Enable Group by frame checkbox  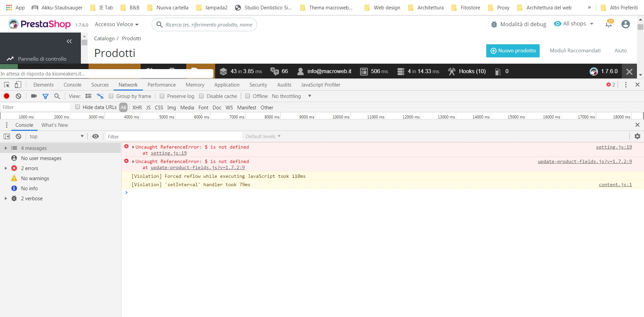(111, 96)
